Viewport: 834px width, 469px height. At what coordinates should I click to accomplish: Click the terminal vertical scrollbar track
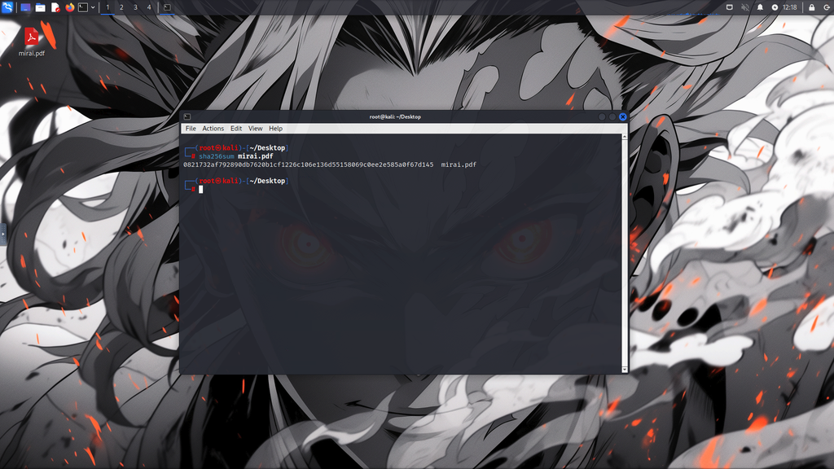(625, 253)
